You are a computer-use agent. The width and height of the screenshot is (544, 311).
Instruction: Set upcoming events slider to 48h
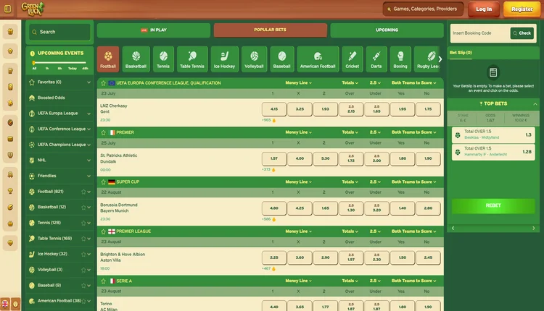coord(85,69)
